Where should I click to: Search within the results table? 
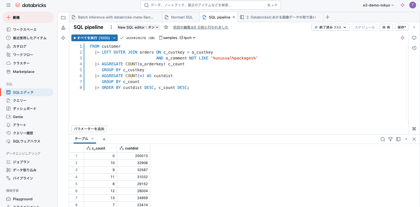(383, 139)
